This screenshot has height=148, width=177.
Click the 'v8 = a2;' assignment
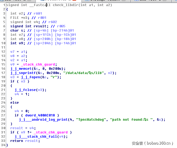click(19, 56)
